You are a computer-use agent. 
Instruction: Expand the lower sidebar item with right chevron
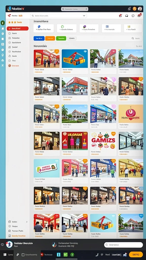pyautogui.click(x=18, y=222)
